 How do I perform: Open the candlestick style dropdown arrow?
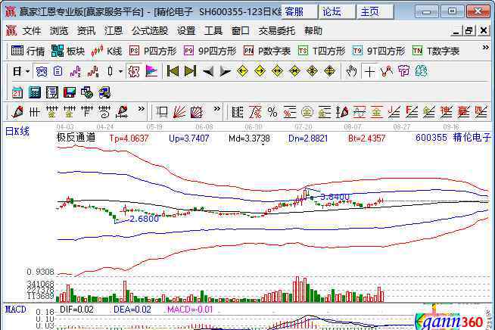[120, 72]
